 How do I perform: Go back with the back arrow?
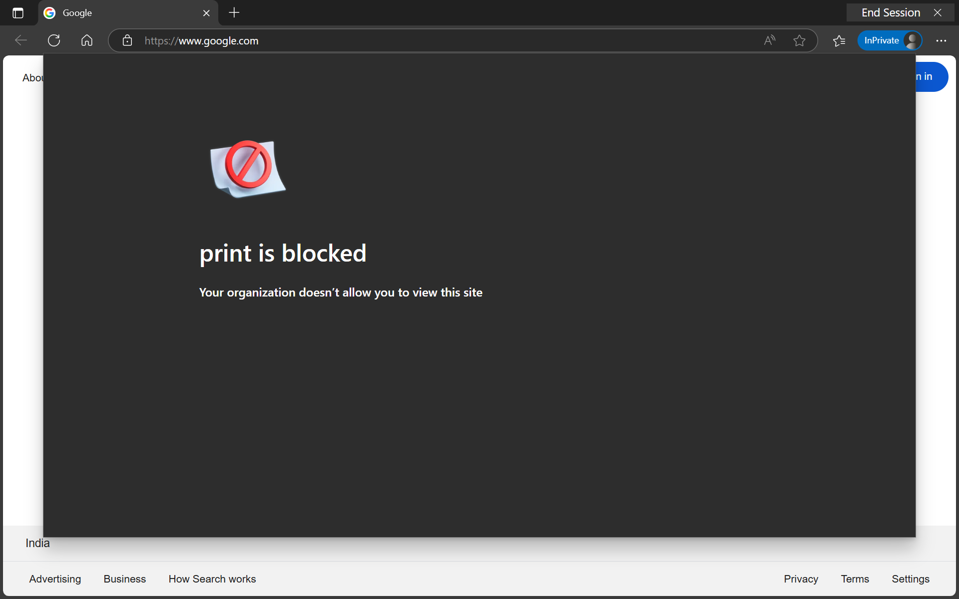pyautogui.click(x=21, y=40)
